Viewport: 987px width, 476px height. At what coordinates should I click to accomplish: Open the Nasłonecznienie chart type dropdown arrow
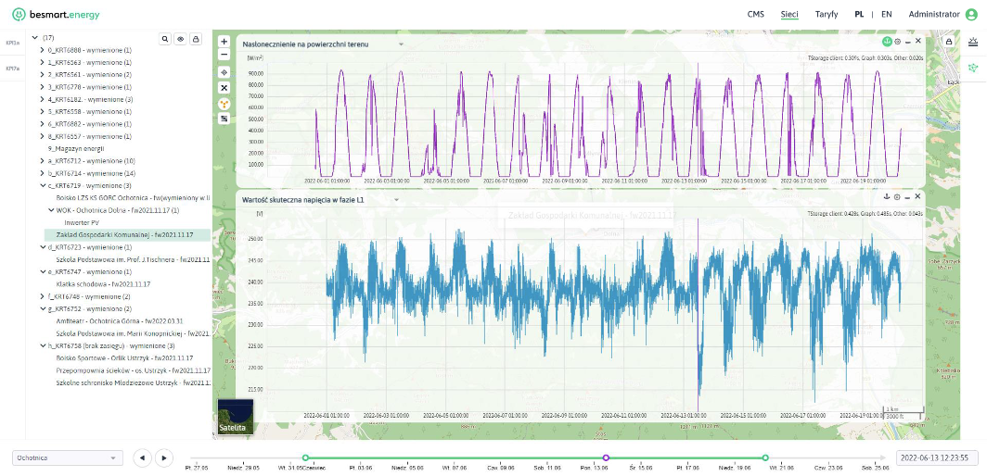(x=401, y=44)
